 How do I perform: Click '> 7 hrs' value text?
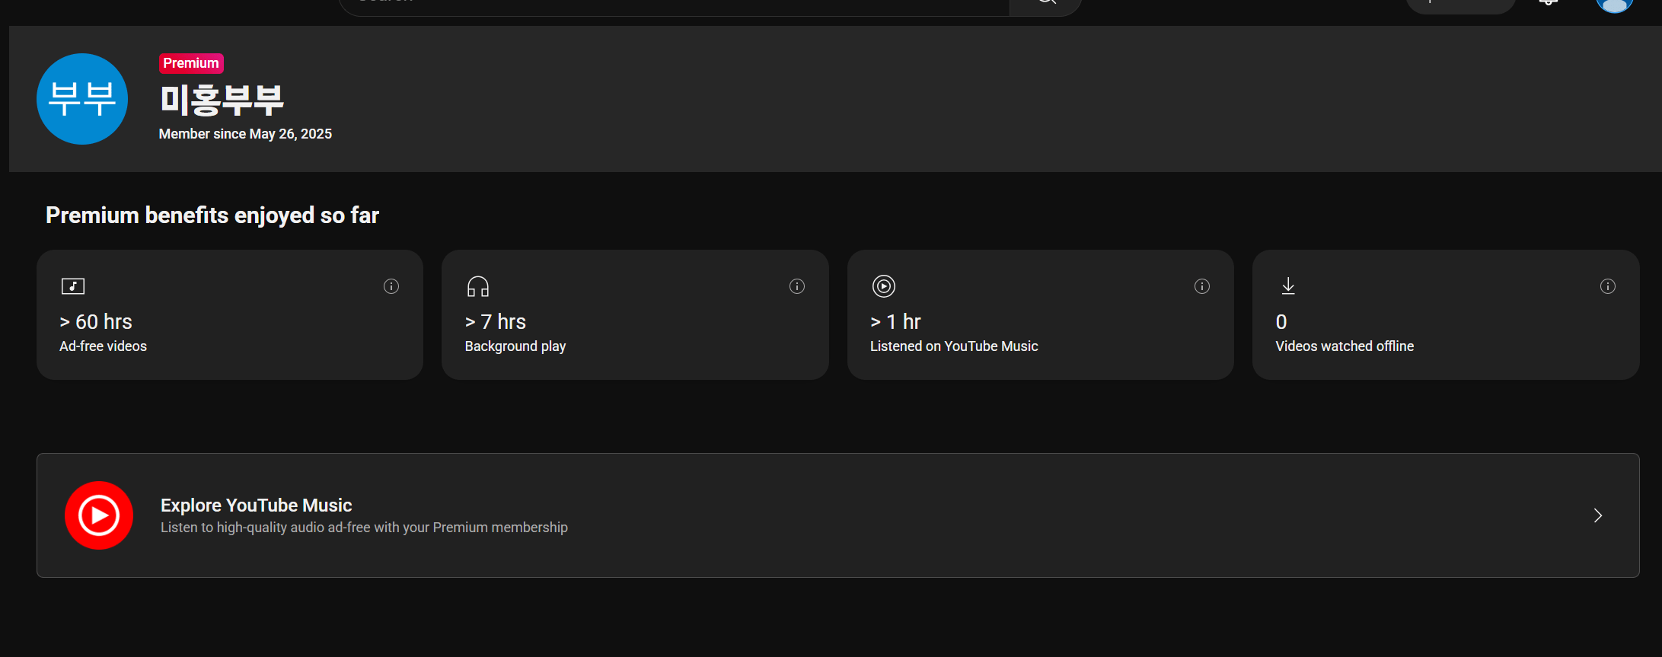(496, 322)
